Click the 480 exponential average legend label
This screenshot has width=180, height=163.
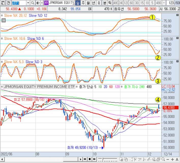click(x=149, y=87)
